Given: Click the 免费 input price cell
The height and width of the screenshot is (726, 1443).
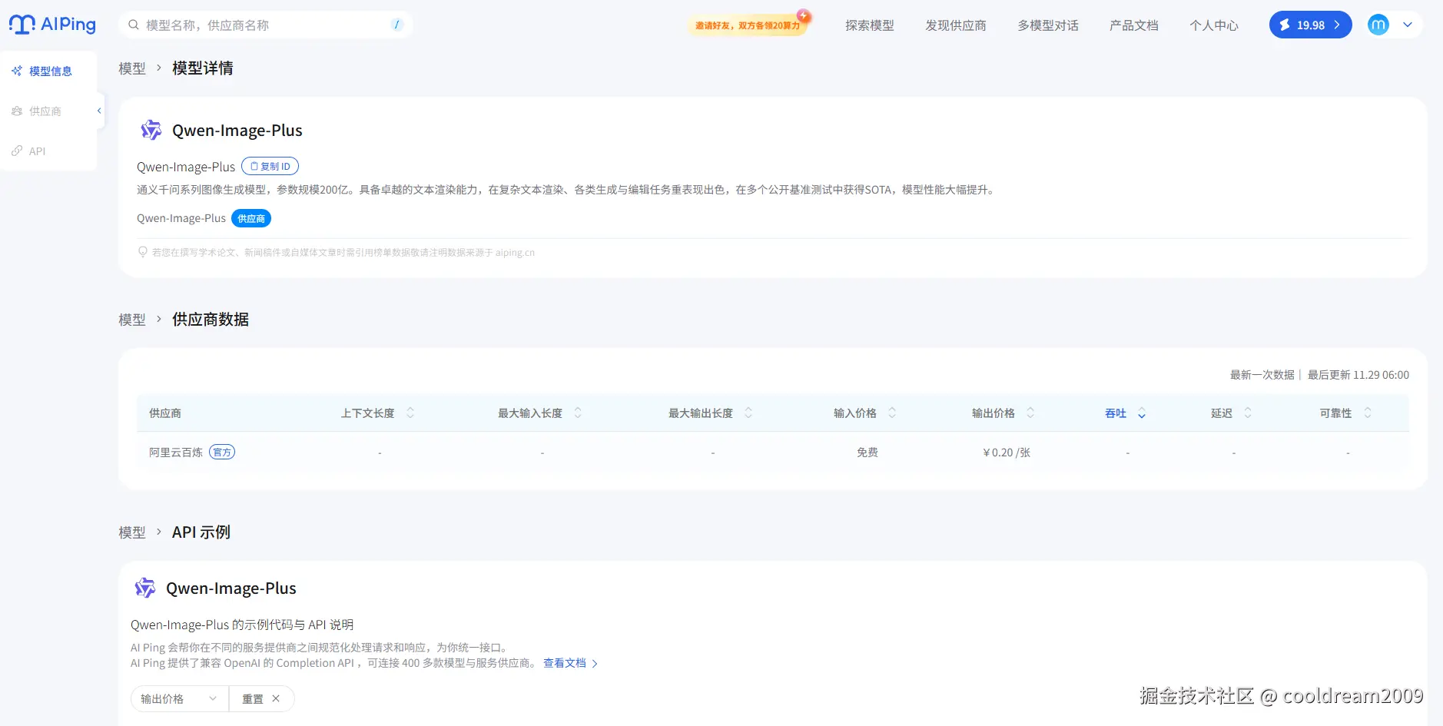Looking at the screenshot, I should [867, 453].
